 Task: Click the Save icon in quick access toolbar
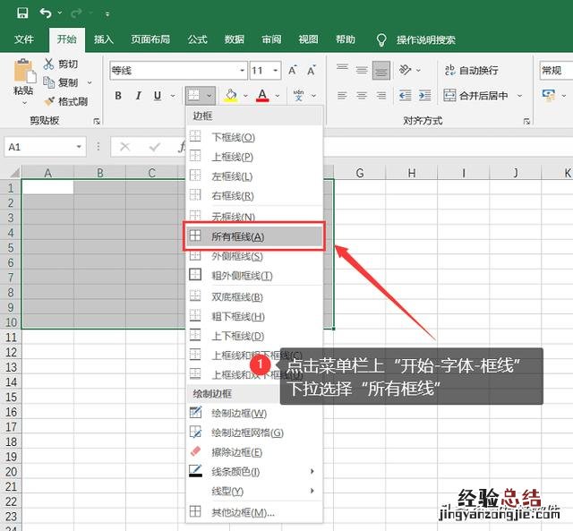[22, 13]
